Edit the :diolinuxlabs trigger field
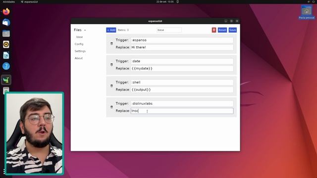This screenshot has width=317, height=178. [182, 103]
